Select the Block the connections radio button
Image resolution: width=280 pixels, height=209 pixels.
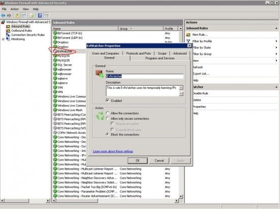(107, 134)
